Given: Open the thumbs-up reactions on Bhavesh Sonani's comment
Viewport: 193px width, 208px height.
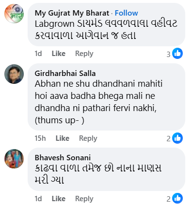Looking at the screenshot, I should [175, 198].
